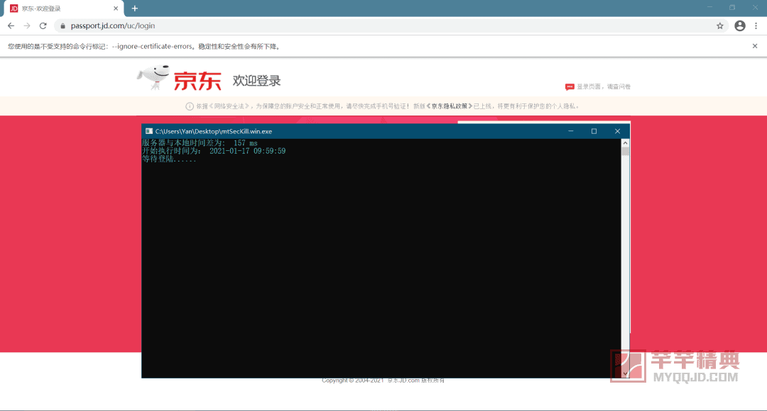Viewport: 767px width, 411px height.
Task: Maximize the mtSecKill.win.exe console window
Action: click(x=594, y=131)
